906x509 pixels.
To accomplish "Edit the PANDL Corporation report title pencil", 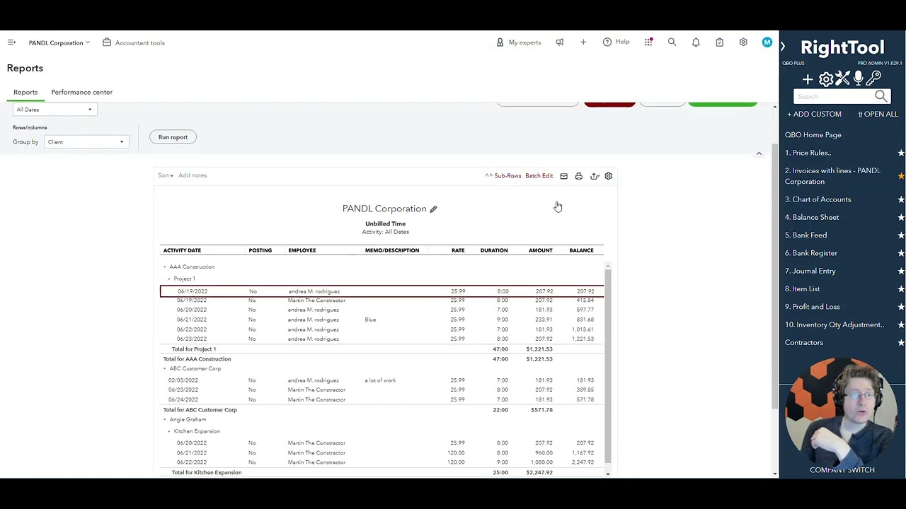I will coord(433,209).
